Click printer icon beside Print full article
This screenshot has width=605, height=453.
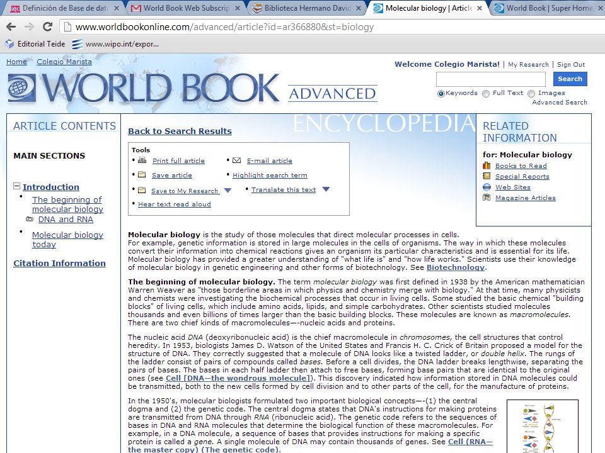142,160
